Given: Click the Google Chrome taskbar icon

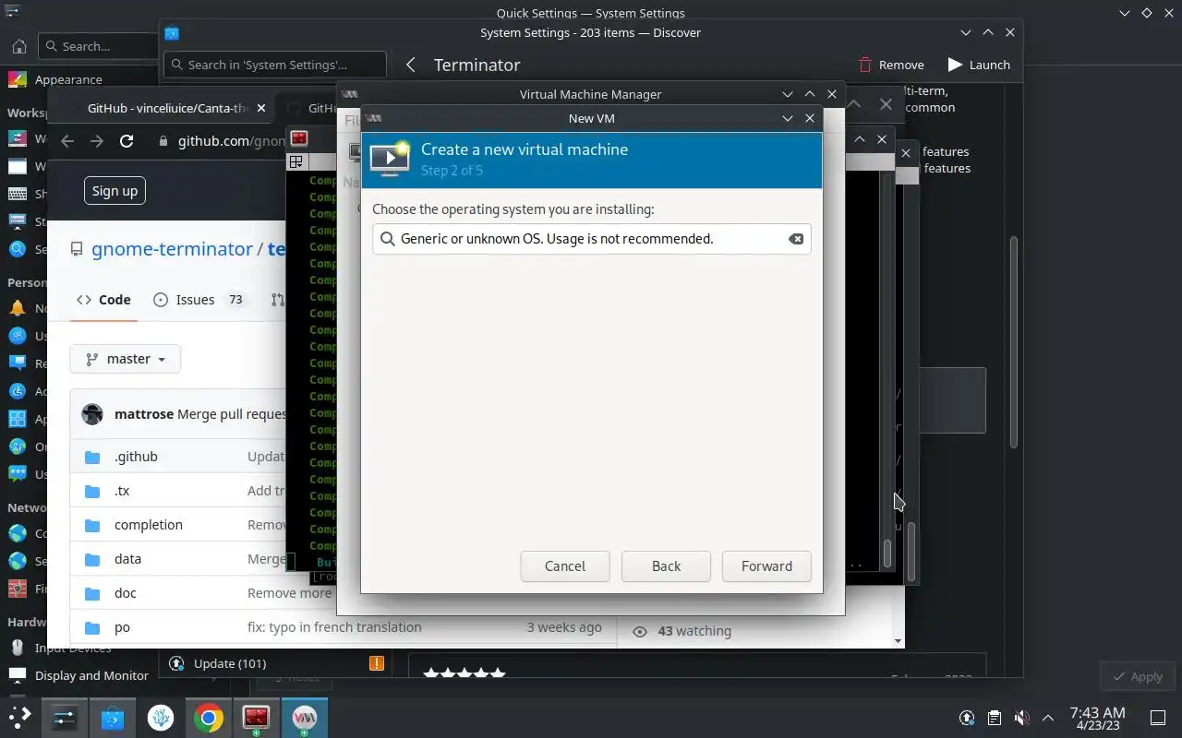Looking at the screenshot, I should tap(209, 717).
